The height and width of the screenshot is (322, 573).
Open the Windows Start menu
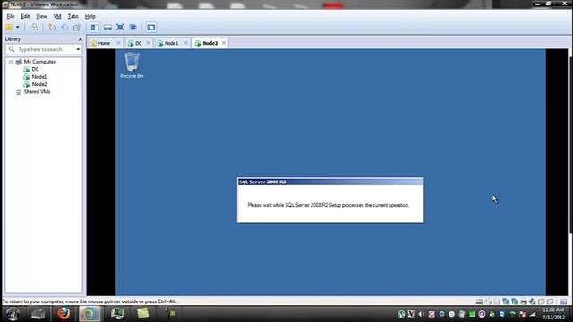tap(13, 314)
